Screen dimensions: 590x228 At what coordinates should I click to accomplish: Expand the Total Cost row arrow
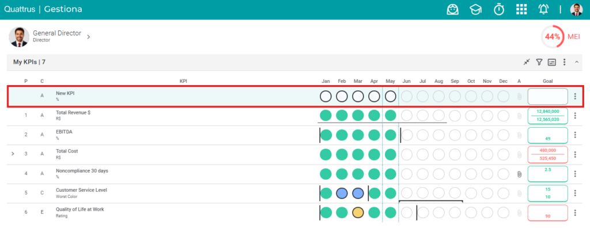coord(13,154)
